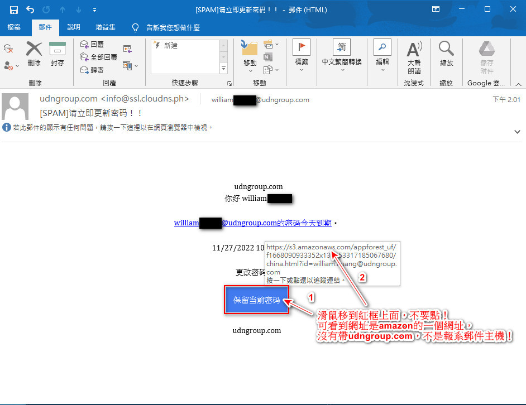Click the udngroup.com footer text below button

click(x=257, y=330)
